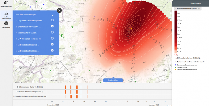
Task: Select Differenzkarte Isolinie row in timeline
Action: (30, 91)
